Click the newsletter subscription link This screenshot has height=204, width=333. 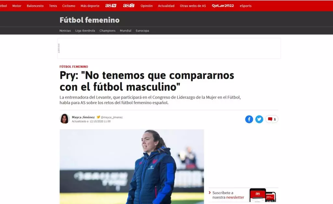pyautogui.click(x=228, y=195)
